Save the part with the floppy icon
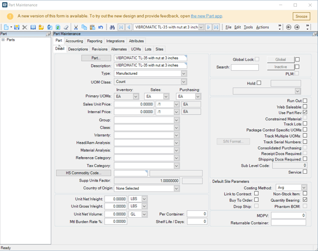 17,27
